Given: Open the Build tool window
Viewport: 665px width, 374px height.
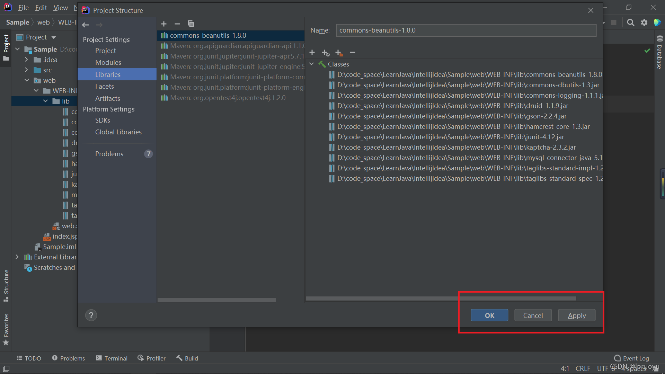Looking at the screenshot, I should pos(187,358).
